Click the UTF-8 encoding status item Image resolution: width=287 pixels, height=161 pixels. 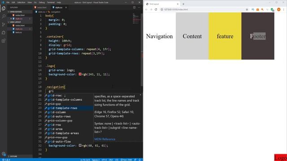(104, 160)
